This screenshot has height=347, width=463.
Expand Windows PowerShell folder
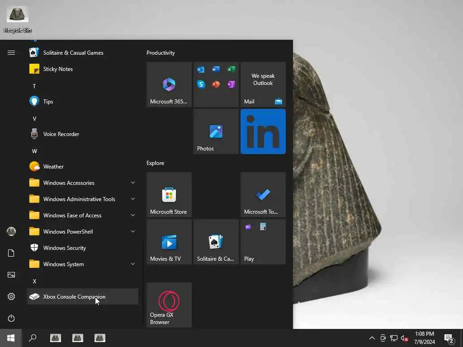point(83,232)
